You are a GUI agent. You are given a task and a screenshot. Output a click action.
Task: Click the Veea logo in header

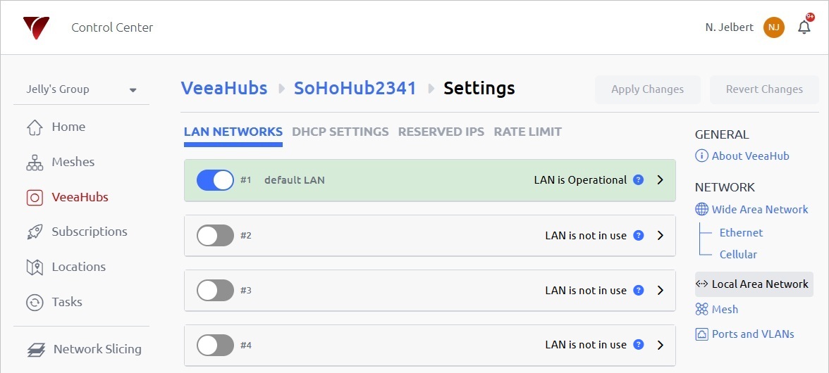pyautogui.click(x=36, y=27)
